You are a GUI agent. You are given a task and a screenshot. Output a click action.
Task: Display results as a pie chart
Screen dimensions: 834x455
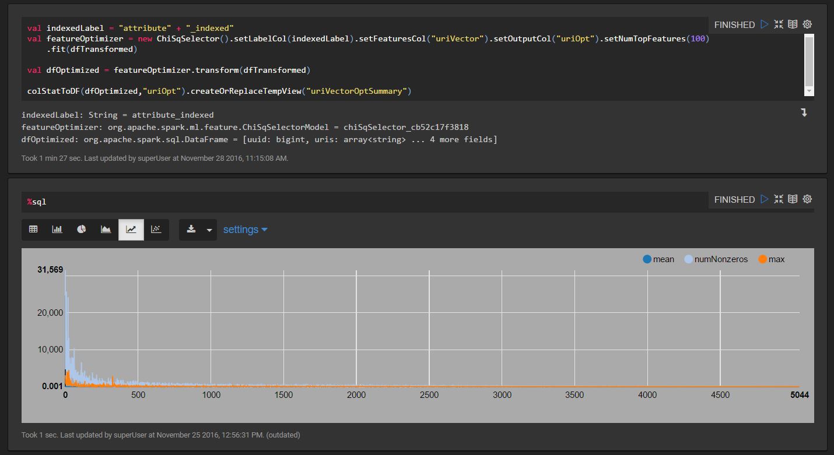coord(81,229)
